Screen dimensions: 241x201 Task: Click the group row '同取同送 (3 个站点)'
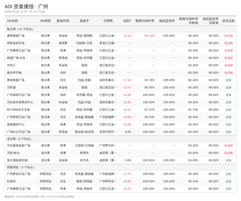120,167
